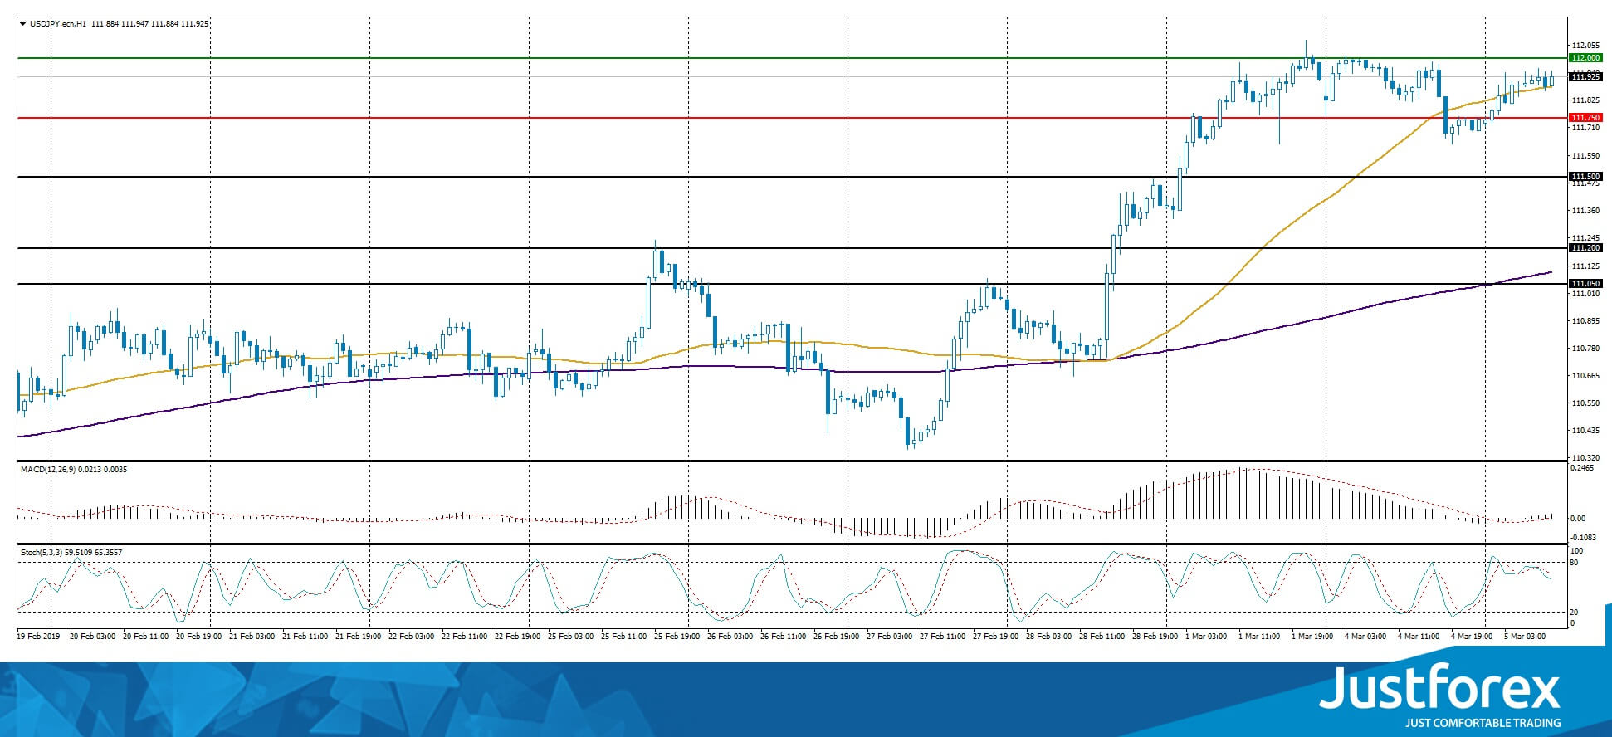The image size is (1612, 737).
Task: Click the 110.320 price axis value
Action: tap(1586, 458)
